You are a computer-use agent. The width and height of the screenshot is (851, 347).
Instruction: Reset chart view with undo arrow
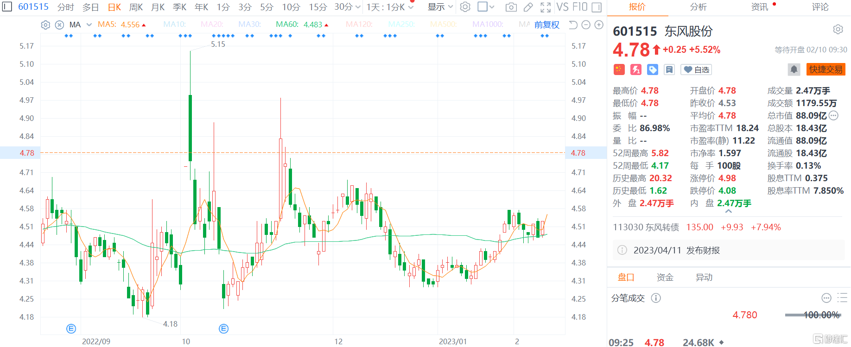pos(573,25)
